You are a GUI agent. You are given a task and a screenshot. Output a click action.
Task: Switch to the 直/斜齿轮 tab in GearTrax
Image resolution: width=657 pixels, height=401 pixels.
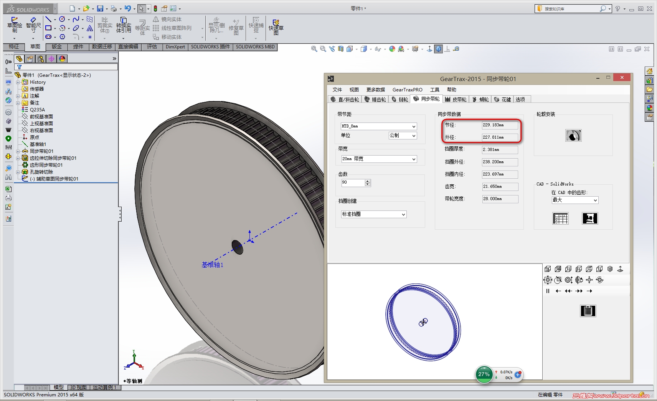345,99
